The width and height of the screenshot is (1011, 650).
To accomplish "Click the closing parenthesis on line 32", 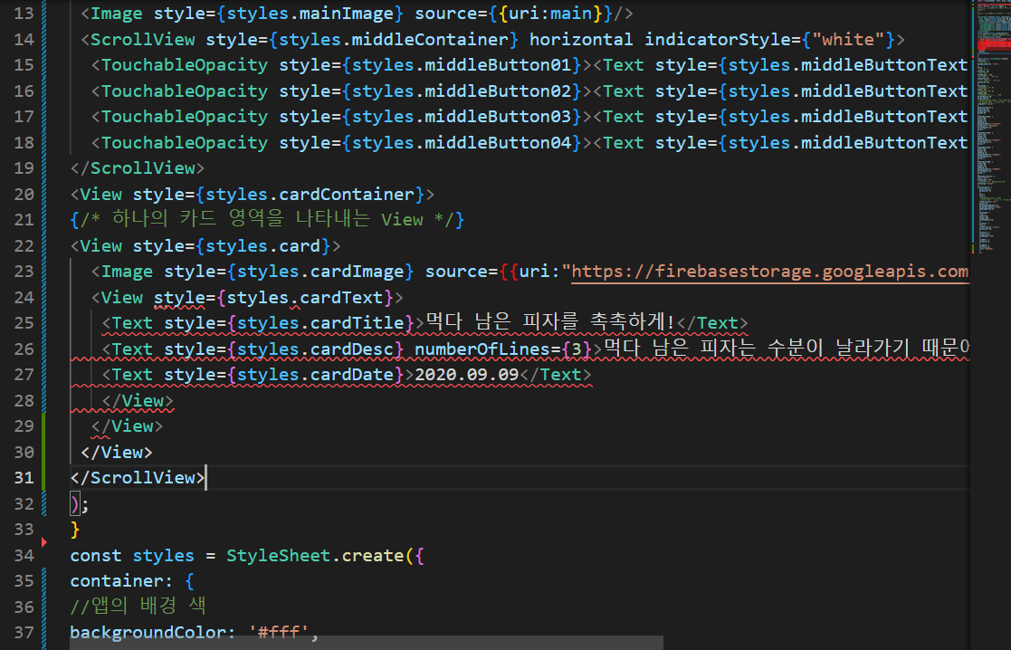I will (75, 503).
